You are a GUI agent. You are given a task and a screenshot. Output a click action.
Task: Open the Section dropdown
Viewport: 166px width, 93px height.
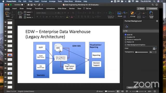28,17
